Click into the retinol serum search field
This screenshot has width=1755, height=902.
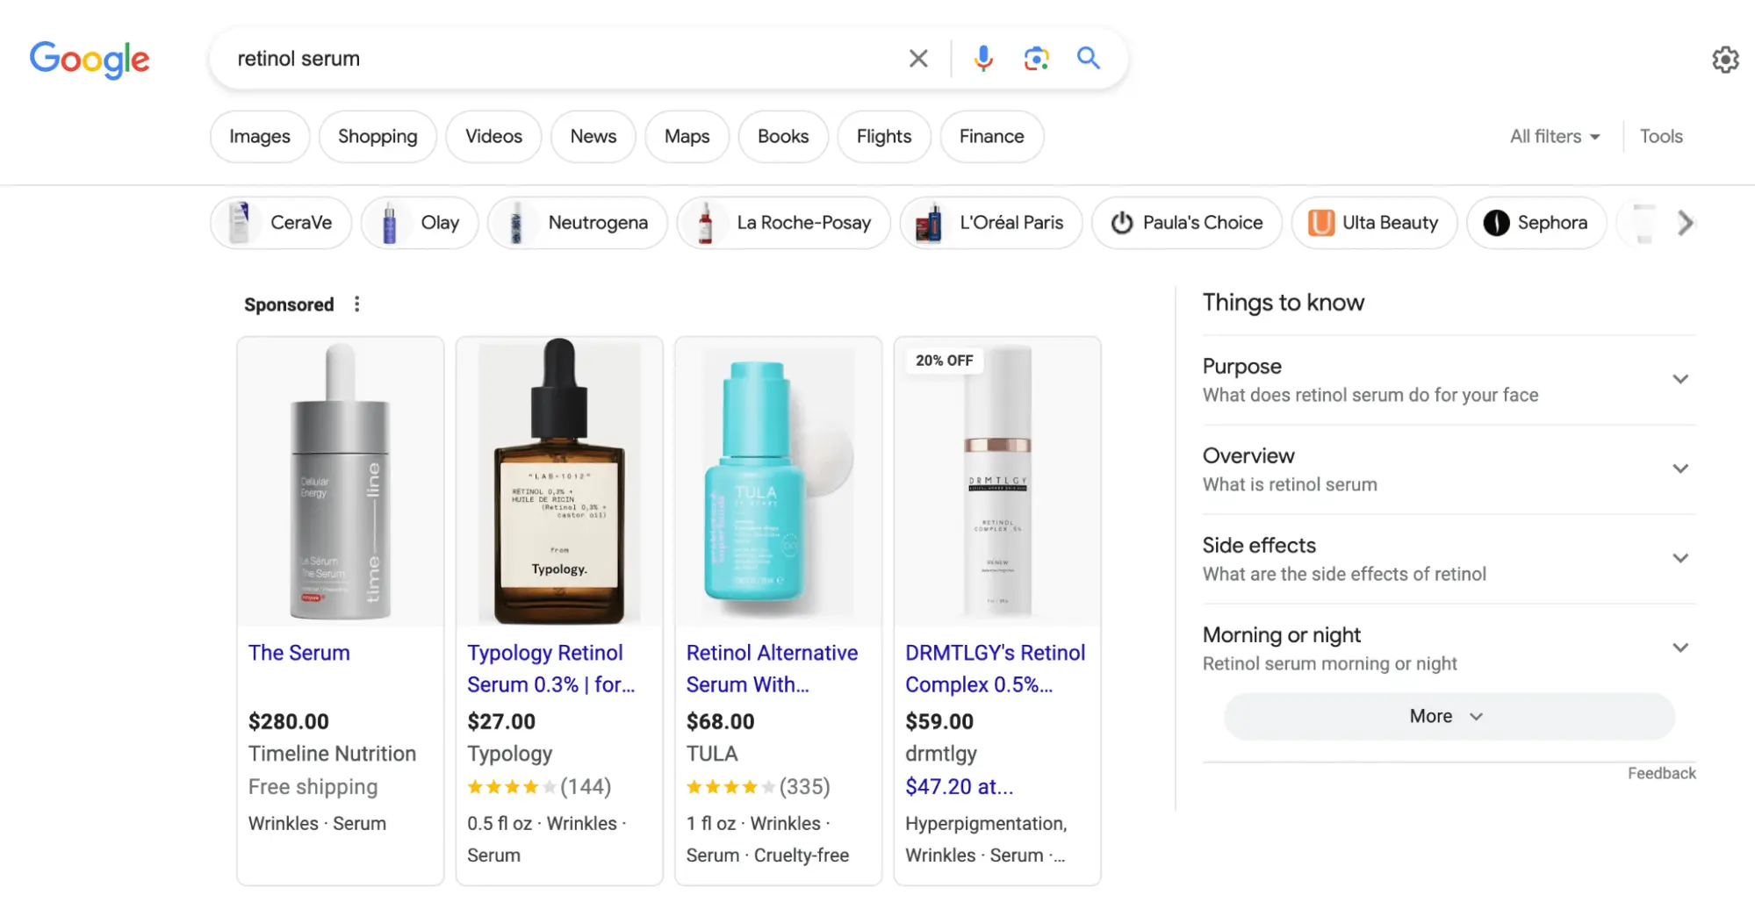(x=562, y=59)
